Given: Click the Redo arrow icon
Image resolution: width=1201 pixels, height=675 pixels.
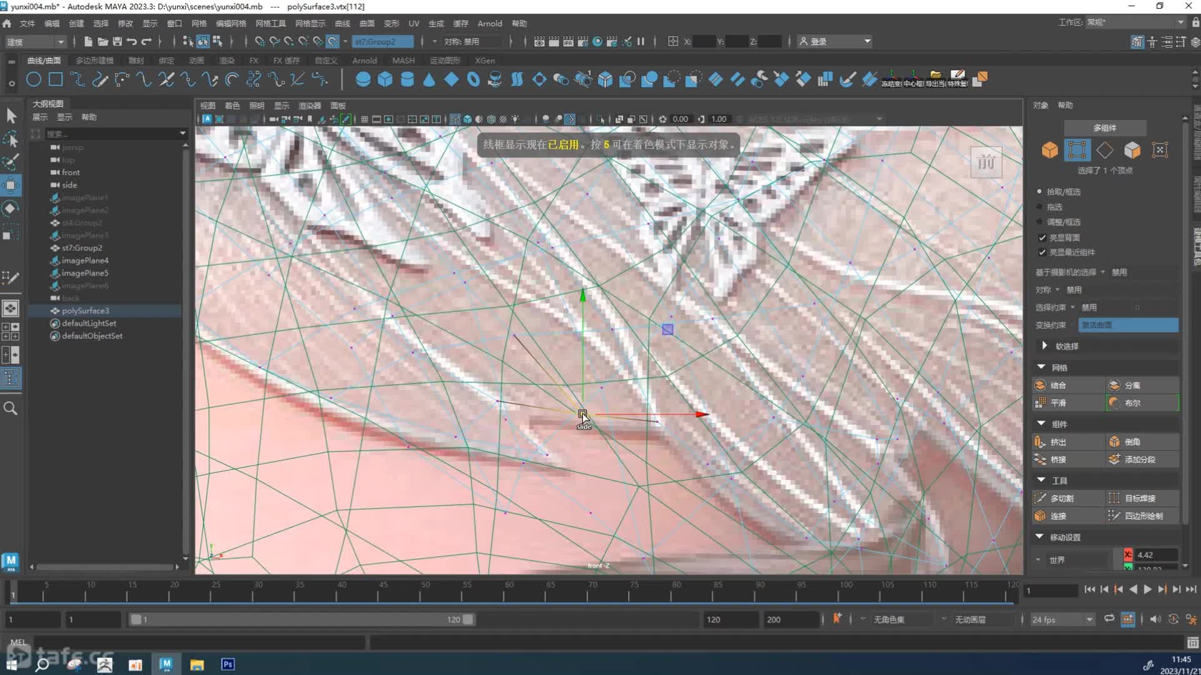Looking at the screenshot, I should point(147,41).
